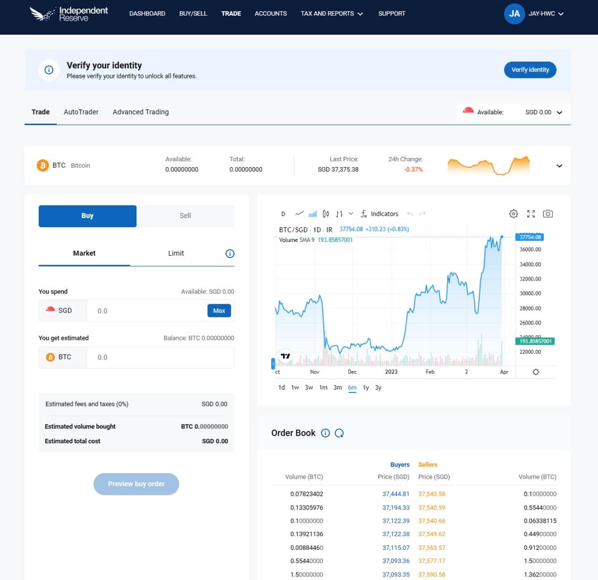The width and height of the screenshot is (598, 580).
Task: Select the candlestick chart style icon
Action: tap(326, 214)
